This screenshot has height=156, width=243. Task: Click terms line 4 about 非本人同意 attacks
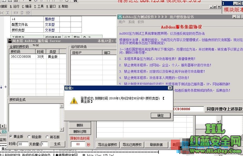[154, 78]
